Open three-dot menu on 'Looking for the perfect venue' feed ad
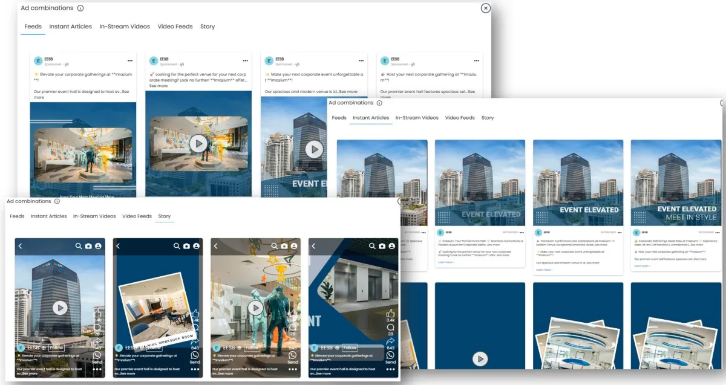 [245, 61]
